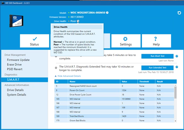The height and width of the screenshot is (130, 184).
Task: Click the Run Extended Test button
Action: 158,68
